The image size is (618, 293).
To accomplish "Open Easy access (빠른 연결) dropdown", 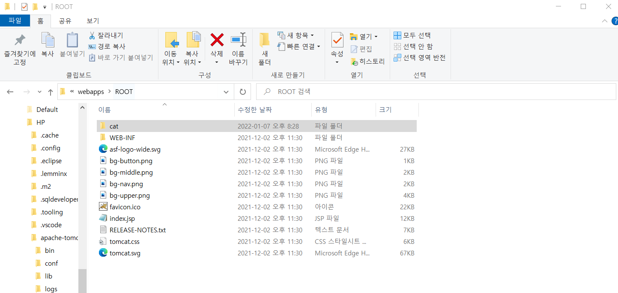I will 299,47.
